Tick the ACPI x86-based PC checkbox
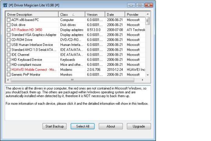The height and width of the screenshot is (141, 211). coord(9,20)
